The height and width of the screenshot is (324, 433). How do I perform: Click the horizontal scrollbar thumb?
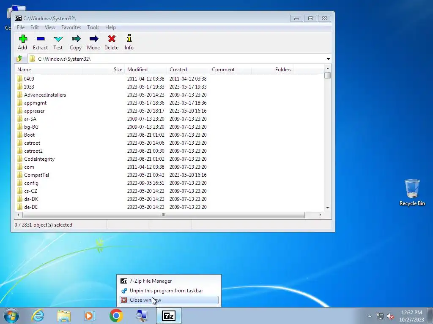[x=164, y=215]
